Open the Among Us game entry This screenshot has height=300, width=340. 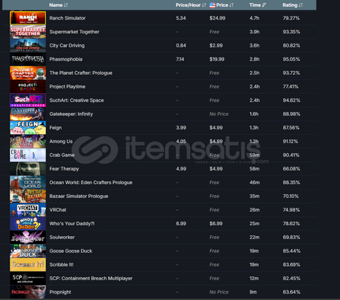(61, 141)
